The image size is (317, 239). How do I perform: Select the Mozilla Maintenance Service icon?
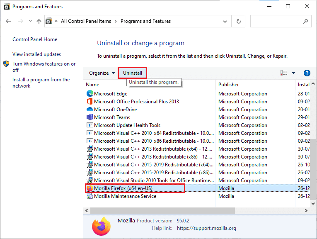(x=90, y=196)
